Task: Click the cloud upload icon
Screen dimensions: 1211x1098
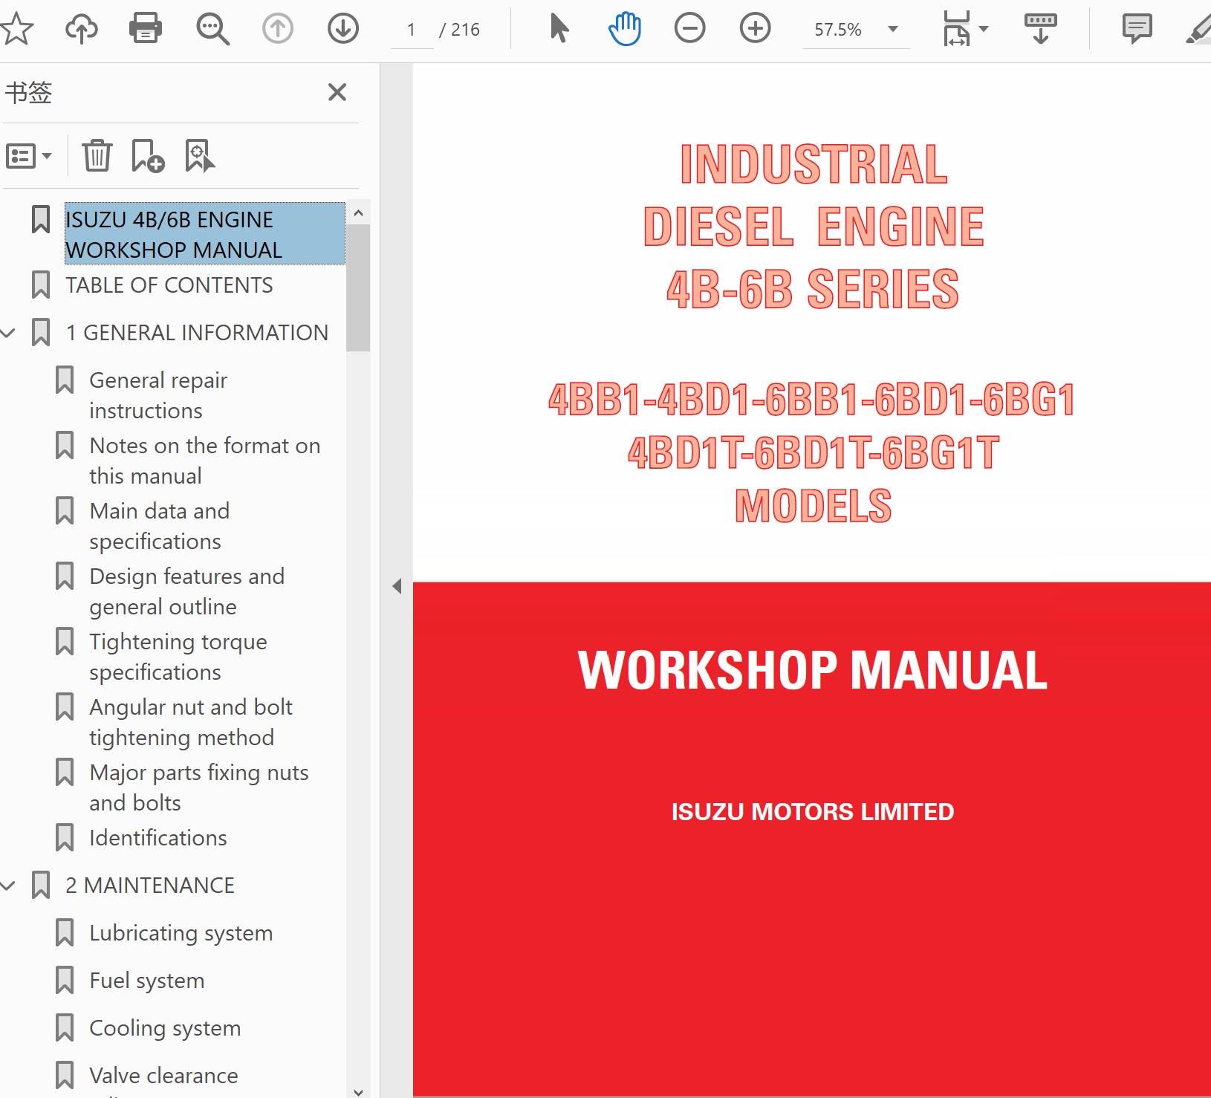Action: 82,29
